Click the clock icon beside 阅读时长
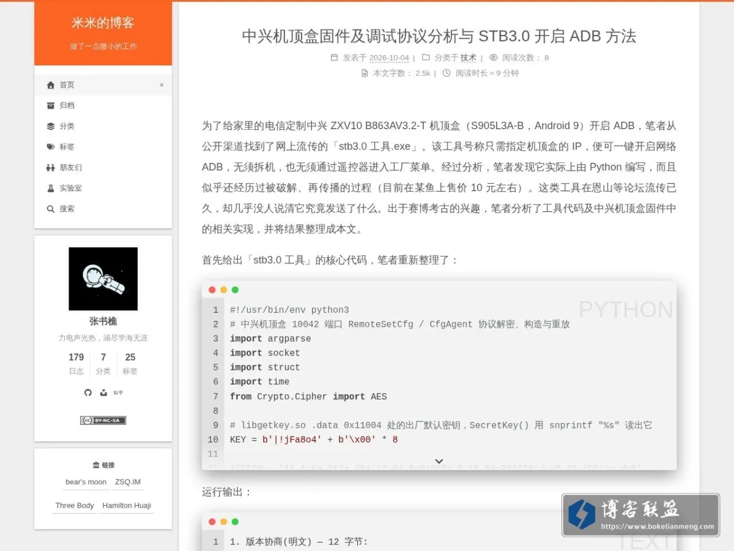This screenshot has height=551, width=734. (447, 73)
